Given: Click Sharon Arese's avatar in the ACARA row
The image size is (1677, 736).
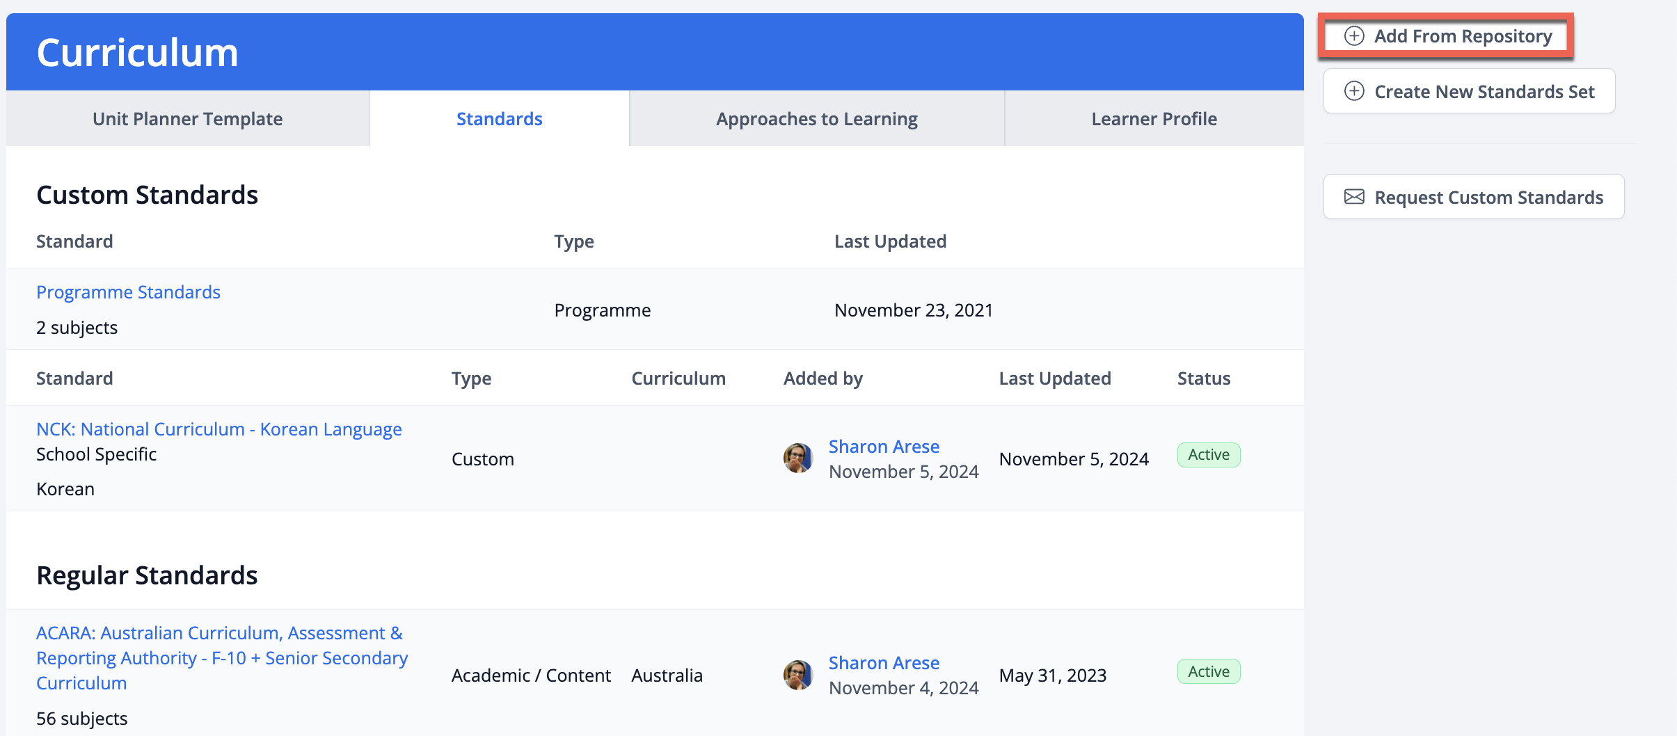Looking at the screenshot, I should (798, 675).
